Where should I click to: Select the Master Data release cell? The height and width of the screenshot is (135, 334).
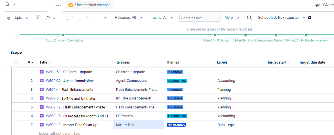click(x=139, y=125)
